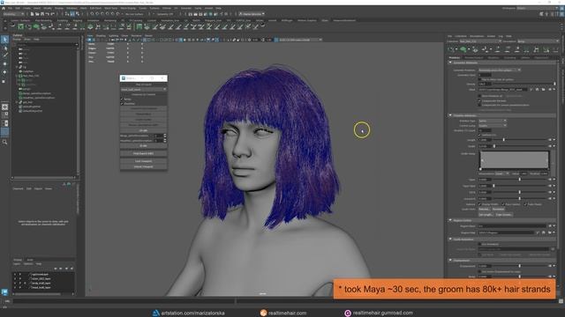
Task: Switch to the XGen Modifiers tab
Action: coord(493,57)
